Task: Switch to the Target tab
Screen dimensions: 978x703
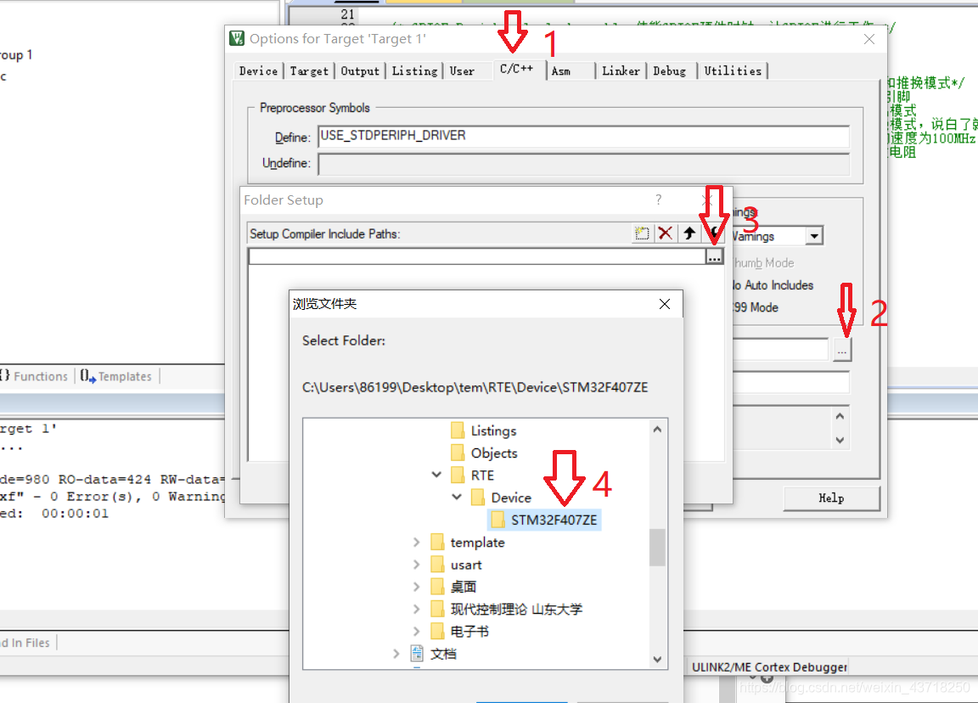Action: click(309, 71)
